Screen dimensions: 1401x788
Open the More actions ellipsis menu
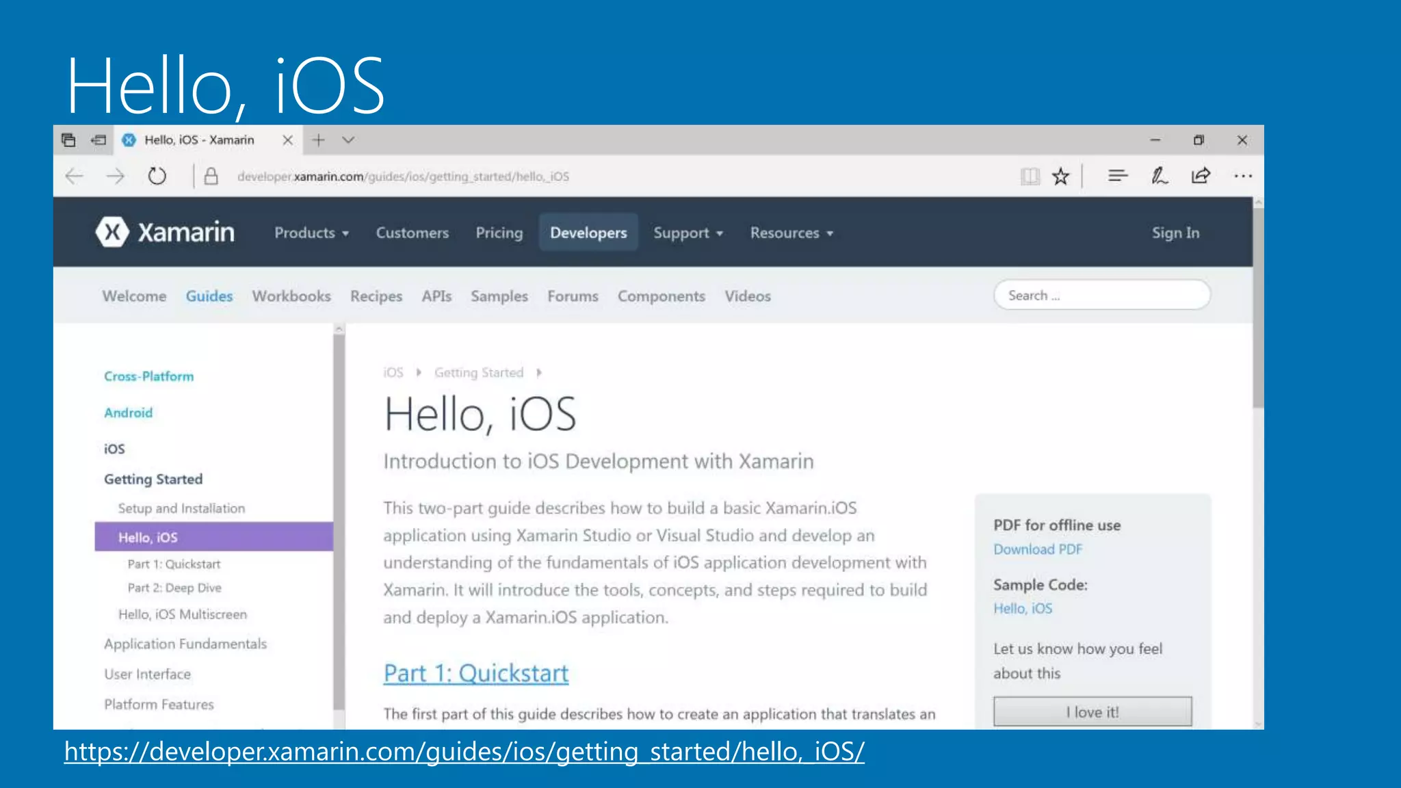click(1243, 176)
